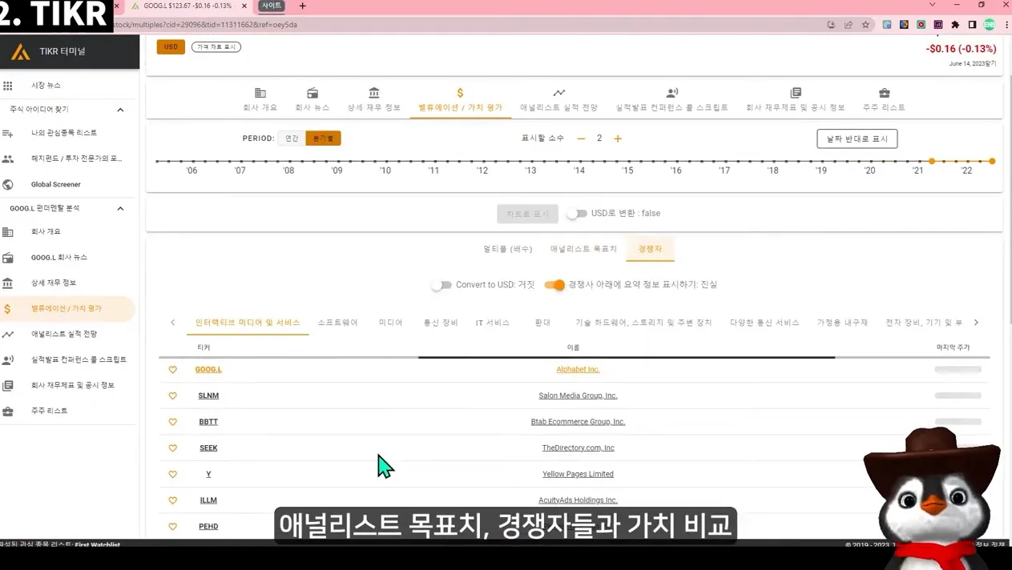
Task: Favorite Y ticker with its heart icon
Action: (172, 474)
